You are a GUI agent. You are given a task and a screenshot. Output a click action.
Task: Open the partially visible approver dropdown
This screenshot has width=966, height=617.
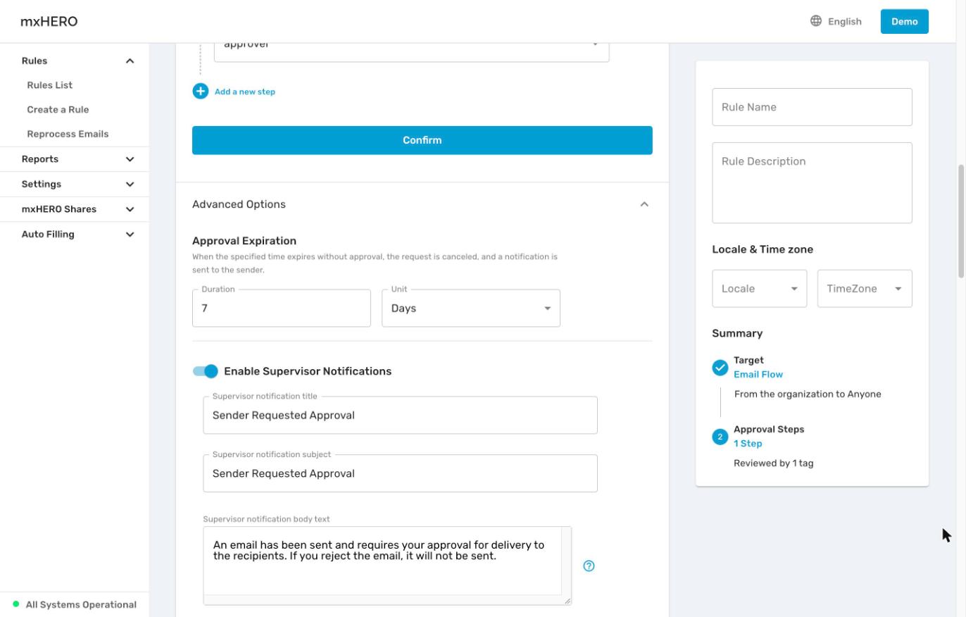(x=411, y=52)
